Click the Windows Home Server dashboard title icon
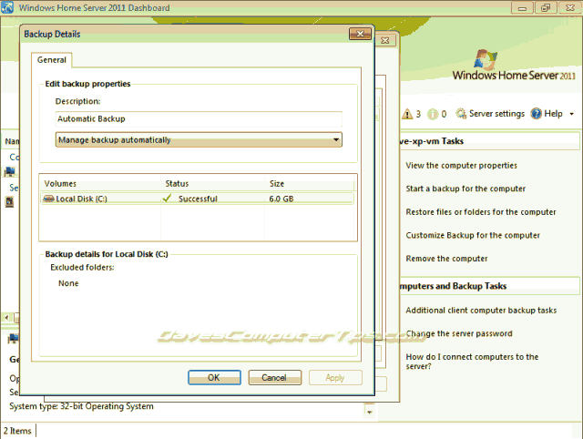The image size is (583, 439). click(7, 7)
